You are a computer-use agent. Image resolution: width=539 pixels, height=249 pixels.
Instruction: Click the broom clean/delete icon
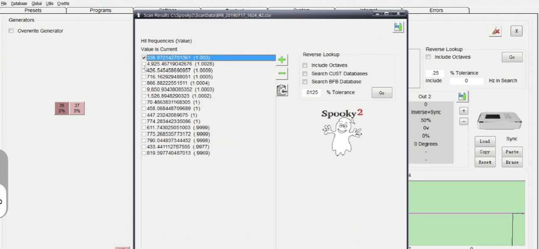click(495, 31)
